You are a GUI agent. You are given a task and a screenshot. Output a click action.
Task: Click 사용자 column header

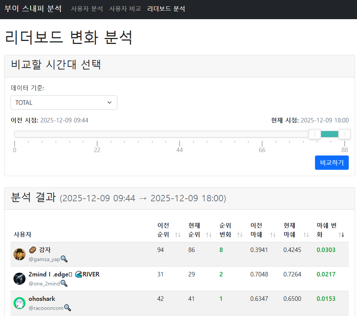pyautogui.click(x=22, y=234)
